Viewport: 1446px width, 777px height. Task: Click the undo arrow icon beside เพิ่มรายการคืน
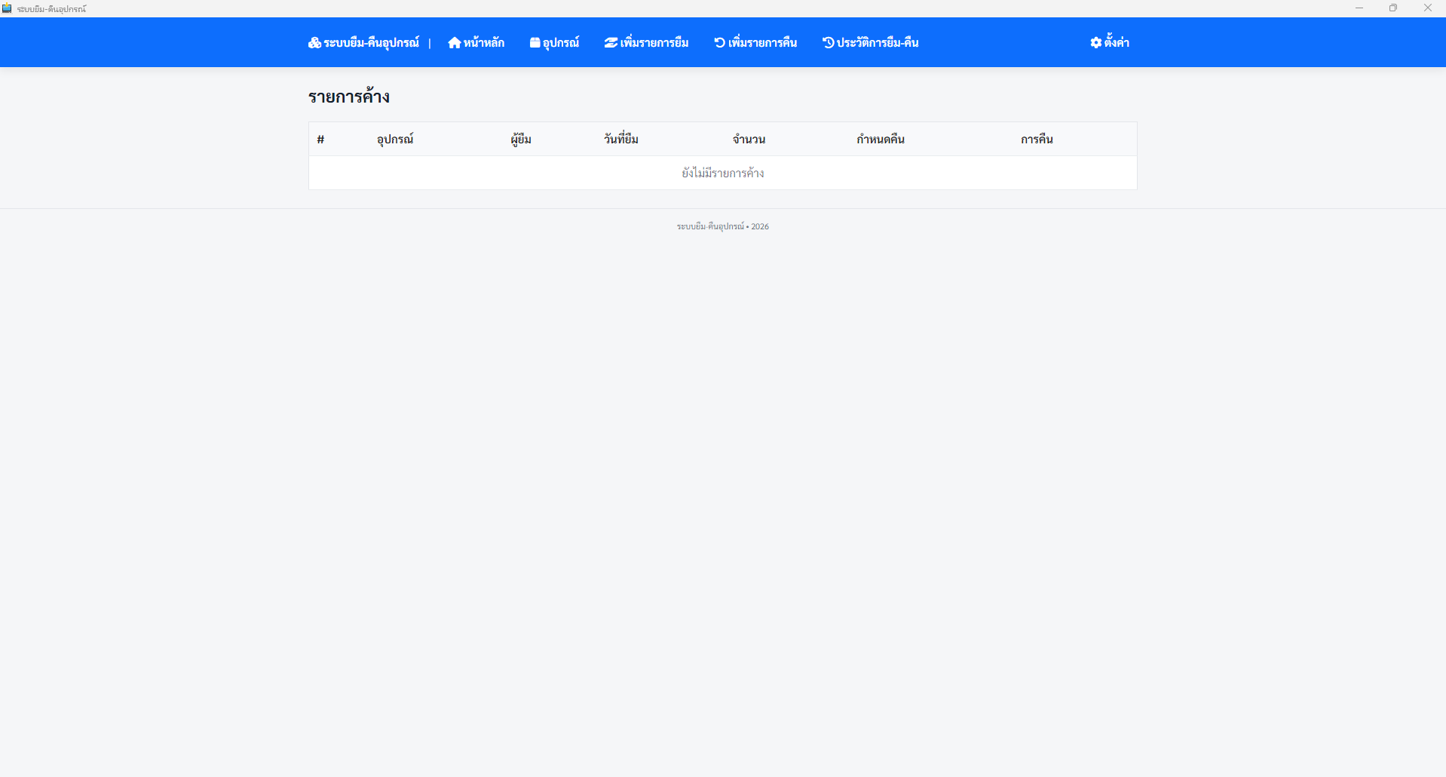pyautogui.click(x=719, y=43)
